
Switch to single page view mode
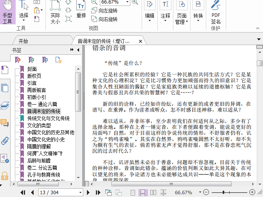coord(133,192)
